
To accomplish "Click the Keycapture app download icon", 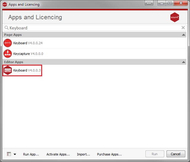I will [8, 54].
